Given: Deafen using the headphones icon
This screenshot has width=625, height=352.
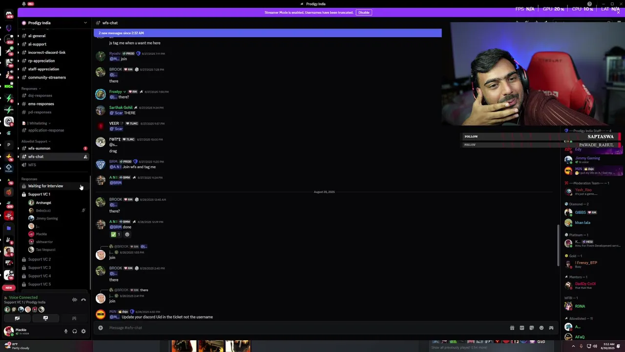Looking at the screenshot, I should click(x=75, y=331).
